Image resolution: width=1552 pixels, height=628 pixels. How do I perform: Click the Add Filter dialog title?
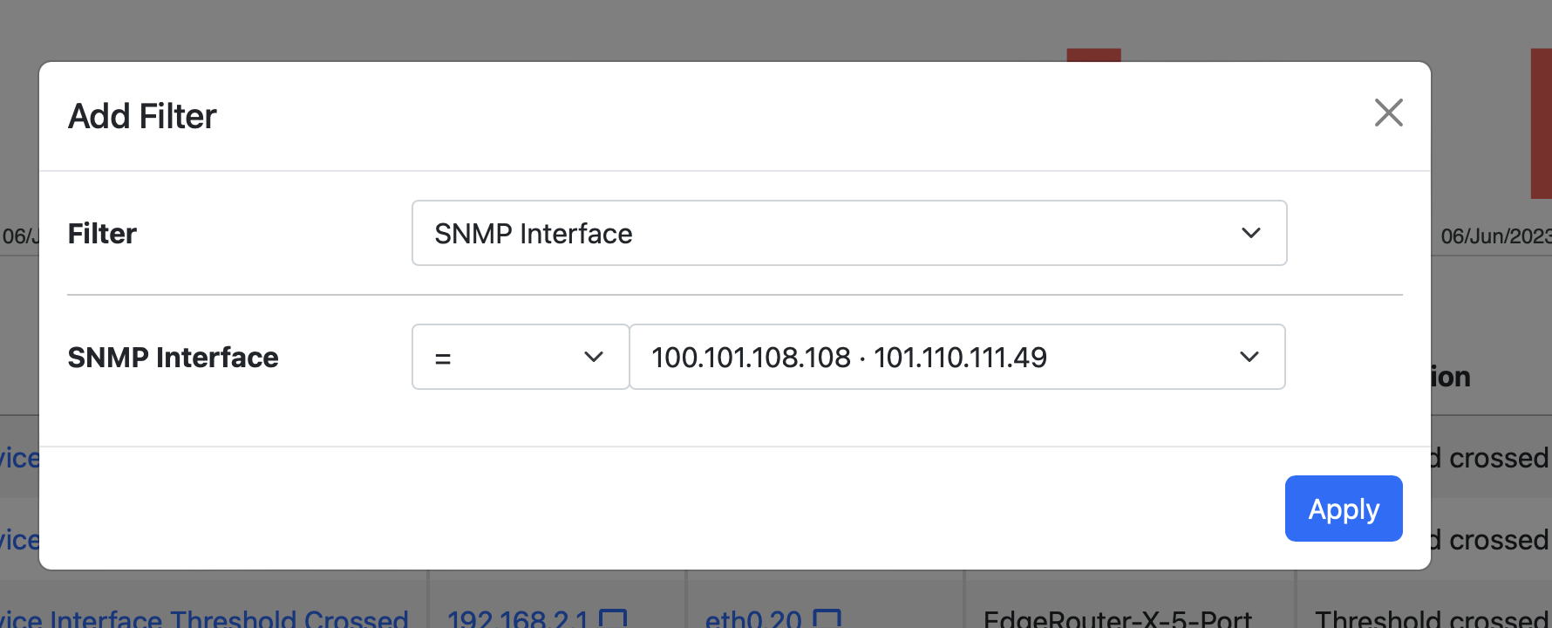click(x=142, y=115)
